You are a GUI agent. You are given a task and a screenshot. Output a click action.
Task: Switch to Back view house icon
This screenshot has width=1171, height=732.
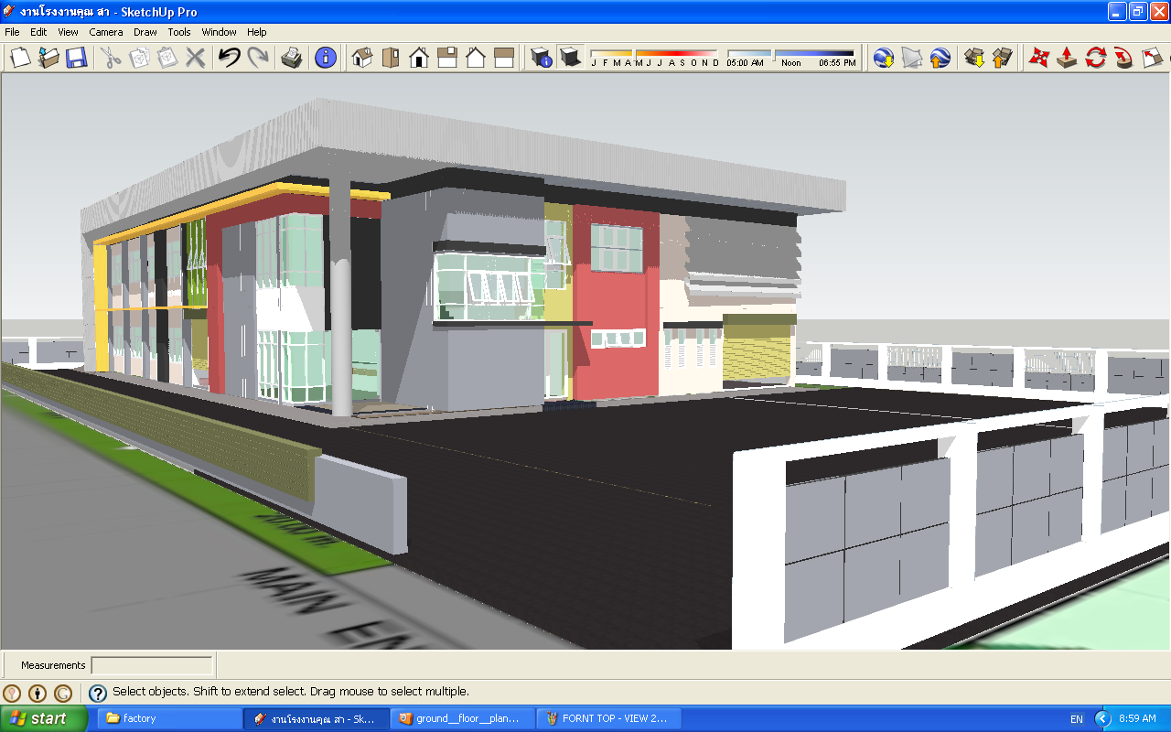[x=476, y=58]
